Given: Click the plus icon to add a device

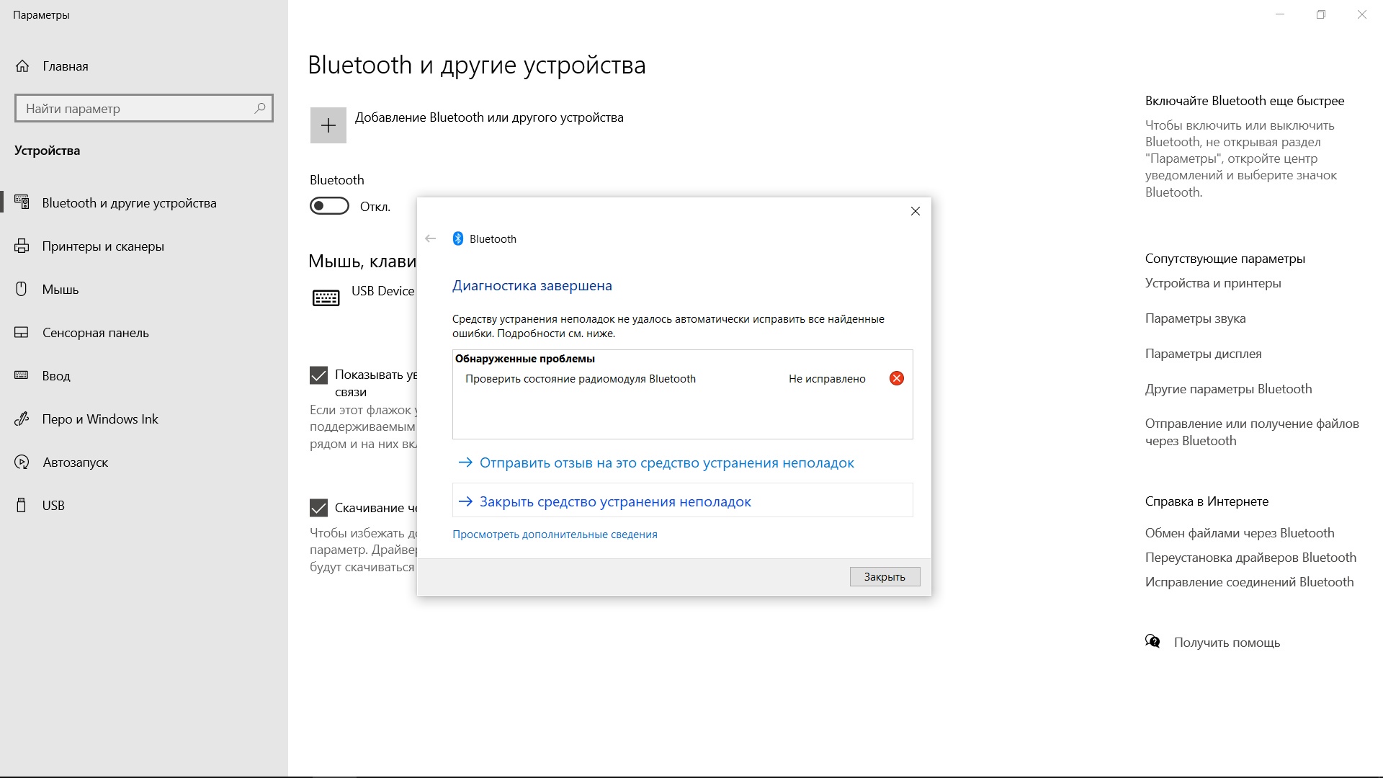Looking at the screenshot, I should [x=328, y=125].
